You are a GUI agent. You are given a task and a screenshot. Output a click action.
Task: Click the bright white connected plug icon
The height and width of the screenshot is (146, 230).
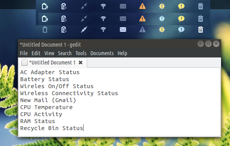tap(84, 30)
